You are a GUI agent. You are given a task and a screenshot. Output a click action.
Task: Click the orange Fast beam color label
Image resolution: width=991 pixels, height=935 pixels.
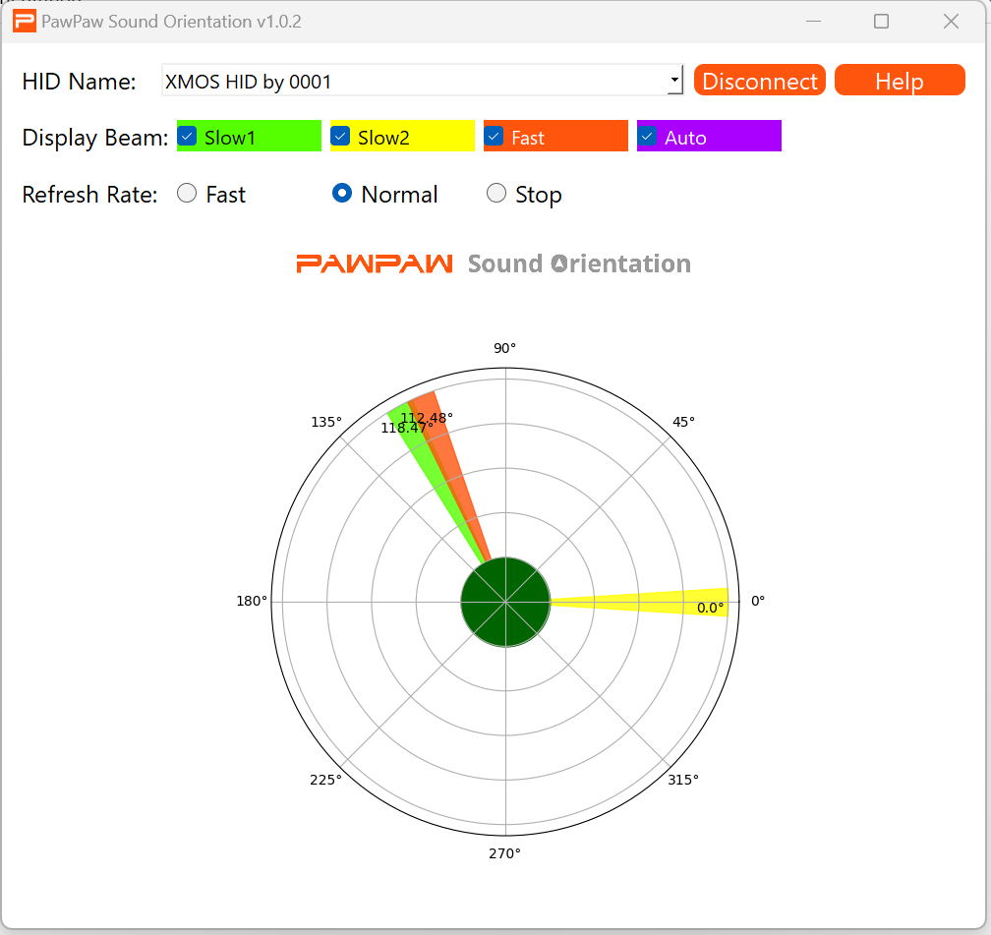coord(556,136)
